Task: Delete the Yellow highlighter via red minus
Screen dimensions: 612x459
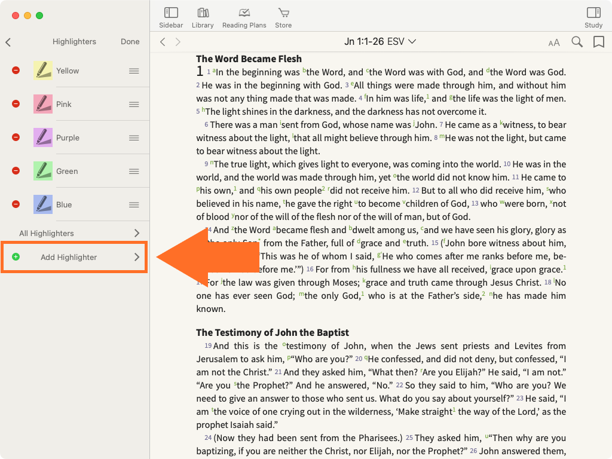Action: (16, 71)
